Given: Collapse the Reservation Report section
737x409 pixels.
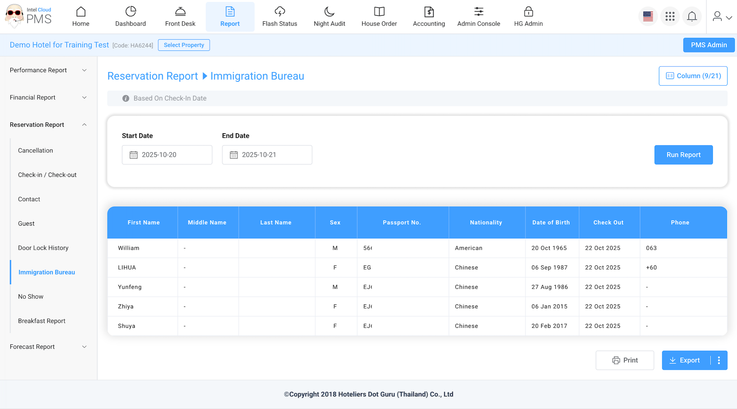Looking at the screenshot, I should click(x=48, y=125).
